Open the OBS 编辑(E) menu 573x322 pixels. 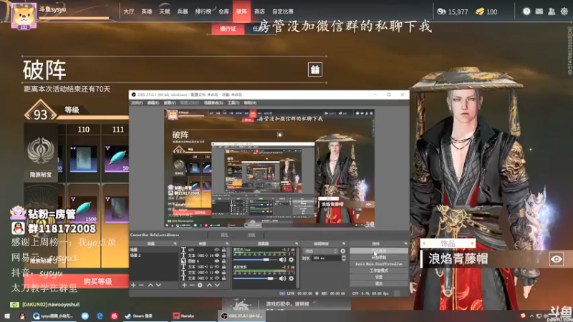click(x=153, y=103)
